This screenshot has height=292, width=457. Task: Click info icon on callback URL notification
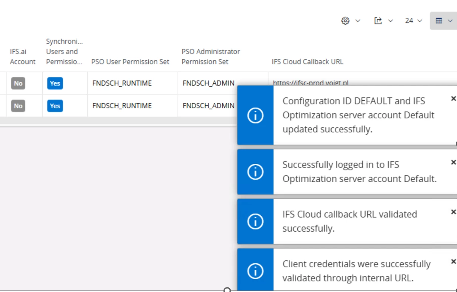pos(255,221)
